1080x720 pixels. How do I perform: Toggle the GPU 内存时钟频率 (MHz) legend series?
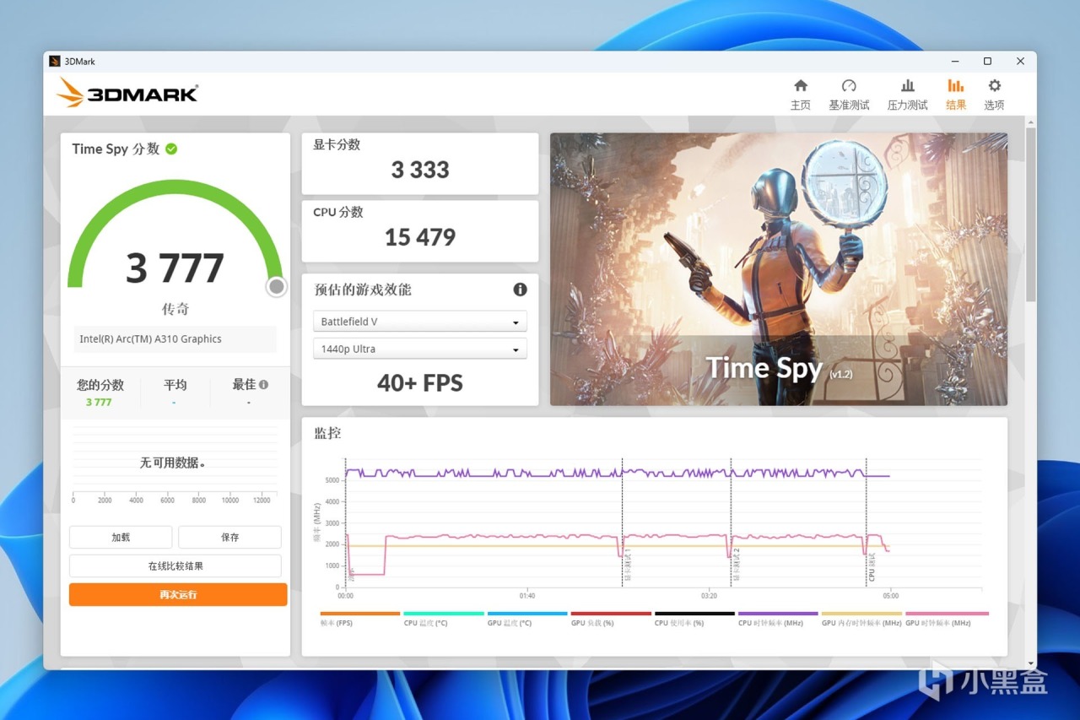(x=861, y=619)
